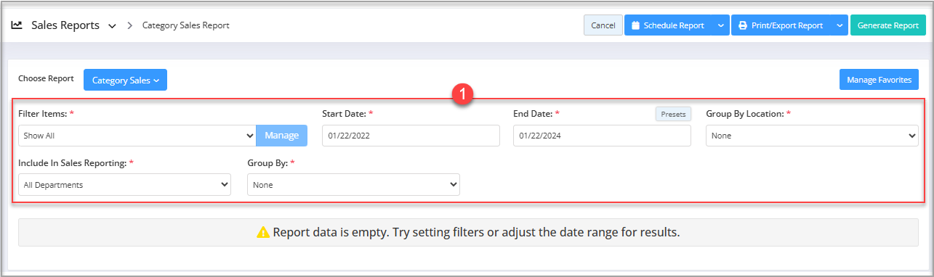Click the Sales Reports chart icon
Image resolution: width=934 pixels, height=277 pixels.
(16, 25)
